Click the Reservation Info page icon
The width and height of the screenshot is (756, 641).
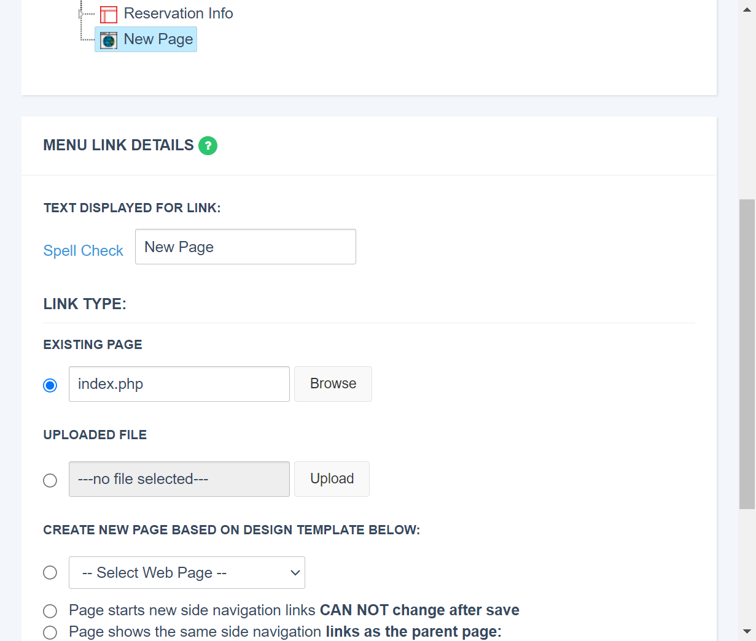click(108, 14)
